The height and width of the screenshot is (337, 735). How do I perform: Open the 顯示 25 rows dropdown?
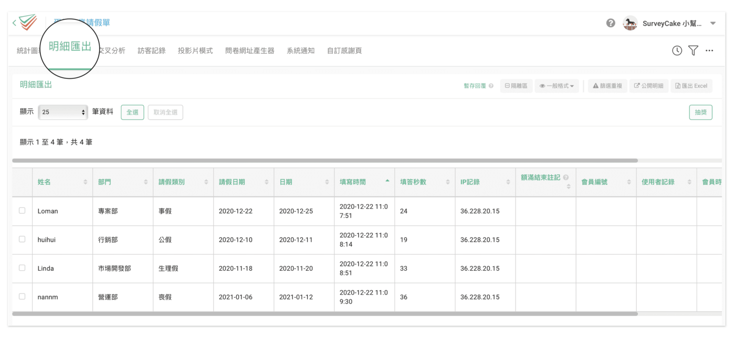click(63, 112)
